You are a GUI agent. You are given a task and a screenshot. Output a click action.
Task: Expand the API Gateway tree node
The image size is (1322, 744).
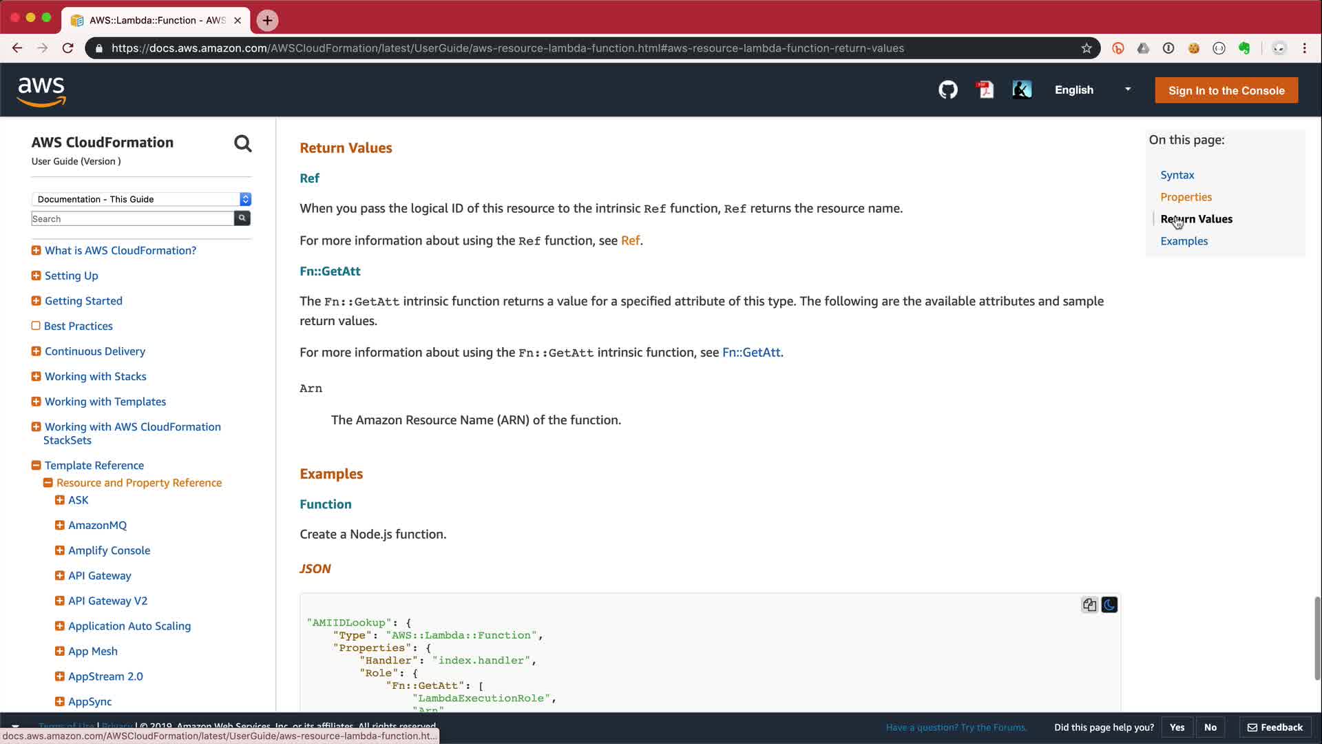59,576
